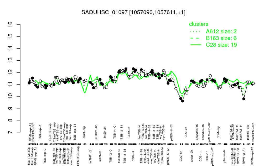Click the 'TSB-exp-A' axis label

40,132
